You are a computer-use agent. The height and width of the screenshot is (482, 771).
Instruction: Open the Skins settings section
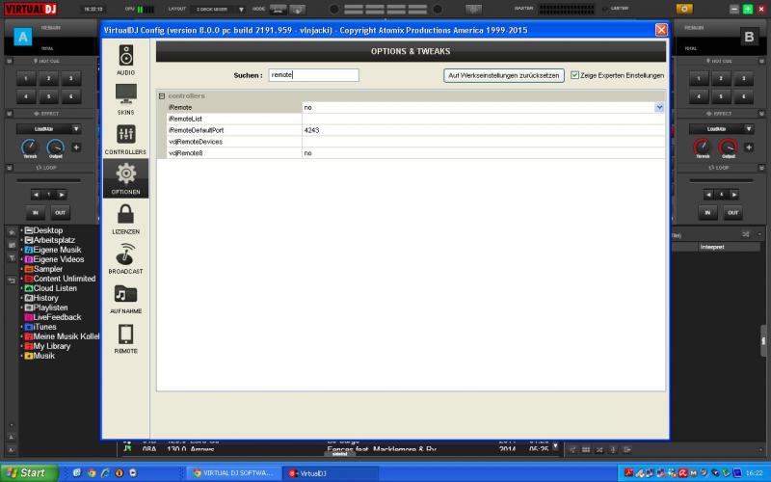(x=126, y=99)
